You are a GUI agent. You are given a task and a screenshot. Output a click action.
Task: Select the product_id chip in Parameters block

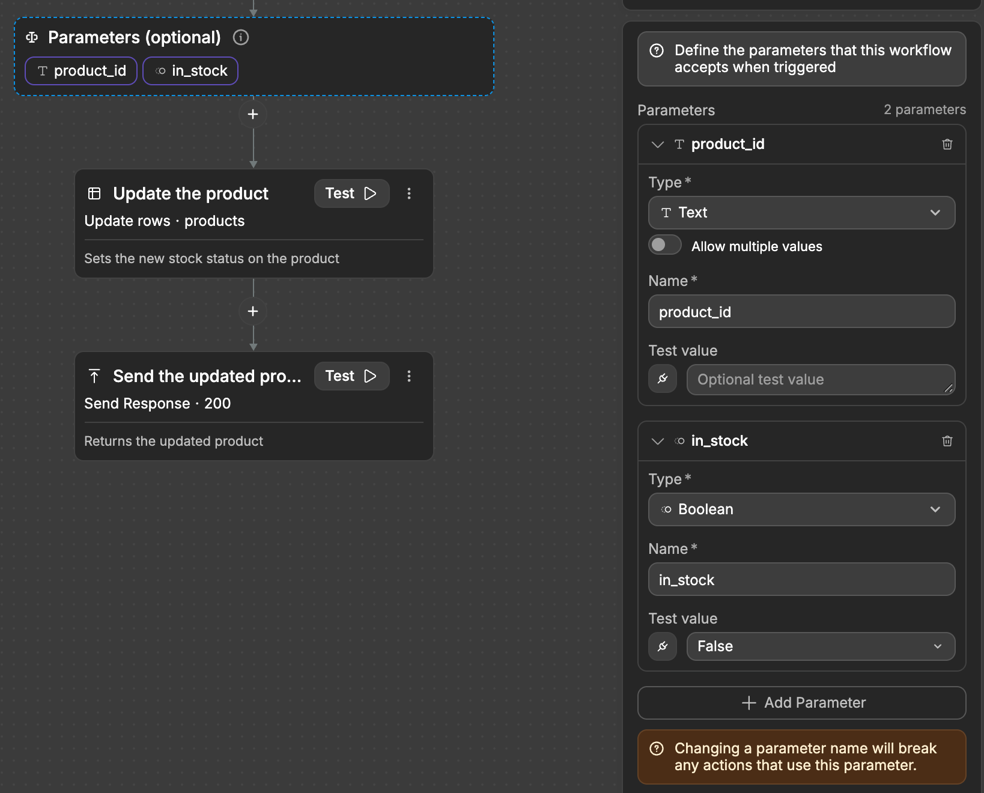(x=81, y=71)
